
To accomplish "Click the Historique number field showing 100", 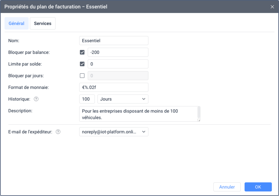I will point(87,99).
